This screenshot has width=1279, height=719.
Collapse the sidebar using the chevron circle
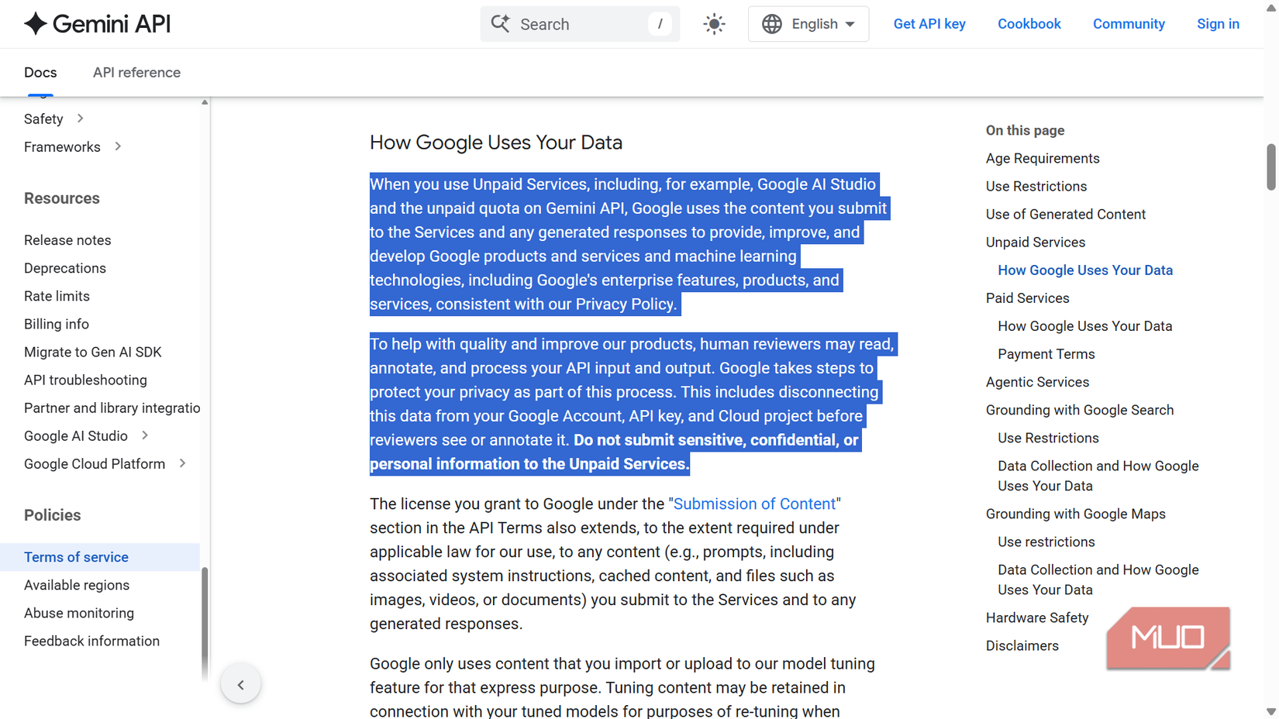pyautogui.click(x=240, y=683)
